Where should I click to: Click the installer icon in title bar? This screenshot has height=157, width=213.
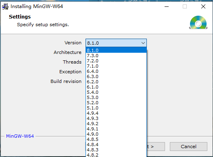tap(5, 6)
